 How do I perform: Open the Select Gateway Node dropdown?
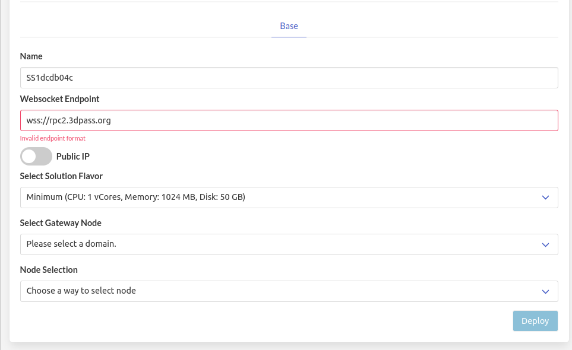coord(289,244)
